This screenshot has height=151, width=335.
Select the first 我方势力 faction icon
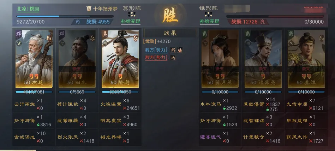(x=173, y=50)
